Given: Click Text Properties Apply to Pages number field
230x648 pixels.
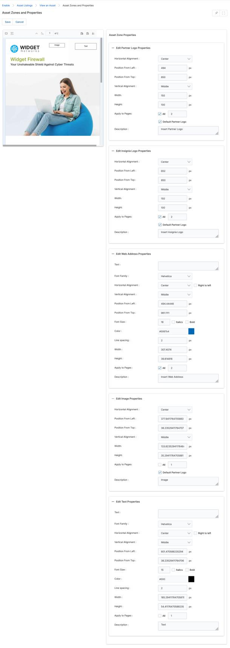Looking at the screenshot, I should [x=177, y=616].
